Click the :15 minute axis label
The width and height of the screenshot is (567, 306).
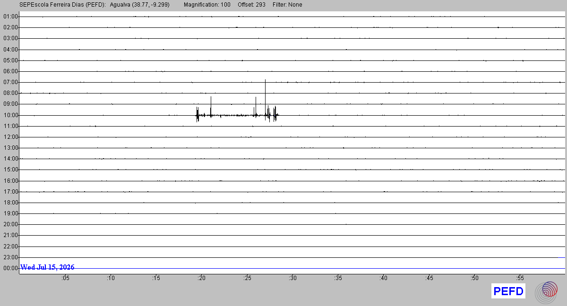click(156, 278)
